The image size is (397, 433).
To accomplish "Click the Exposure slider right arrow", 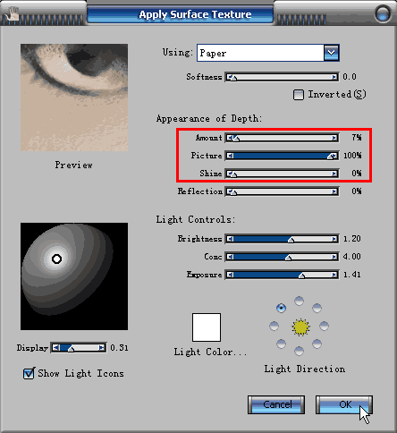I will (334, 275).
